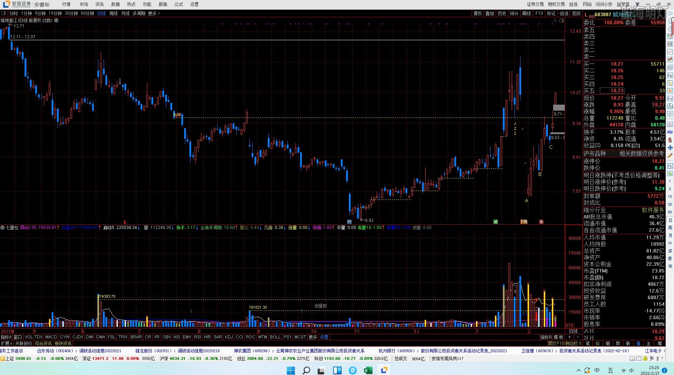Open the 功能 menu
Screen dimensions: 674x375
[147, 4]
